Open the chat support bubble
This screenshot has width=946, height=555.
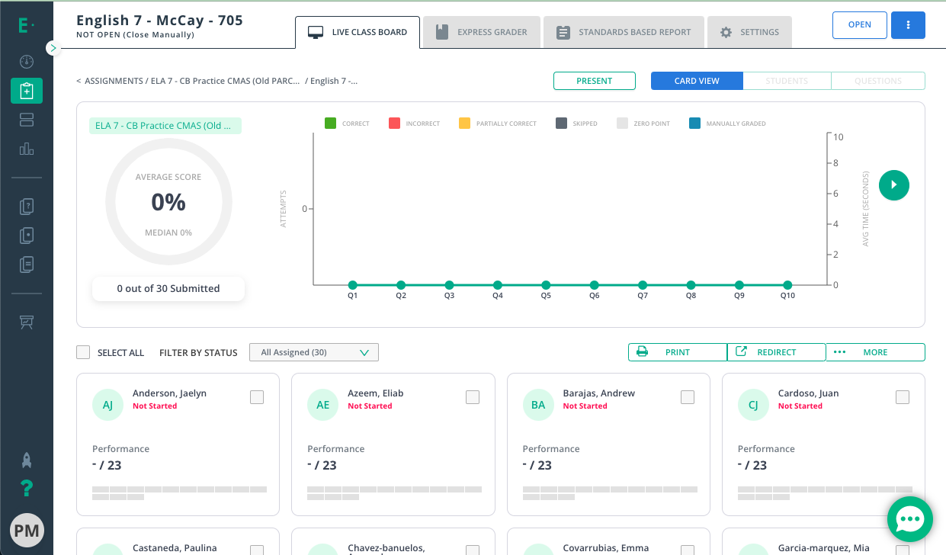tap(910, 520)
